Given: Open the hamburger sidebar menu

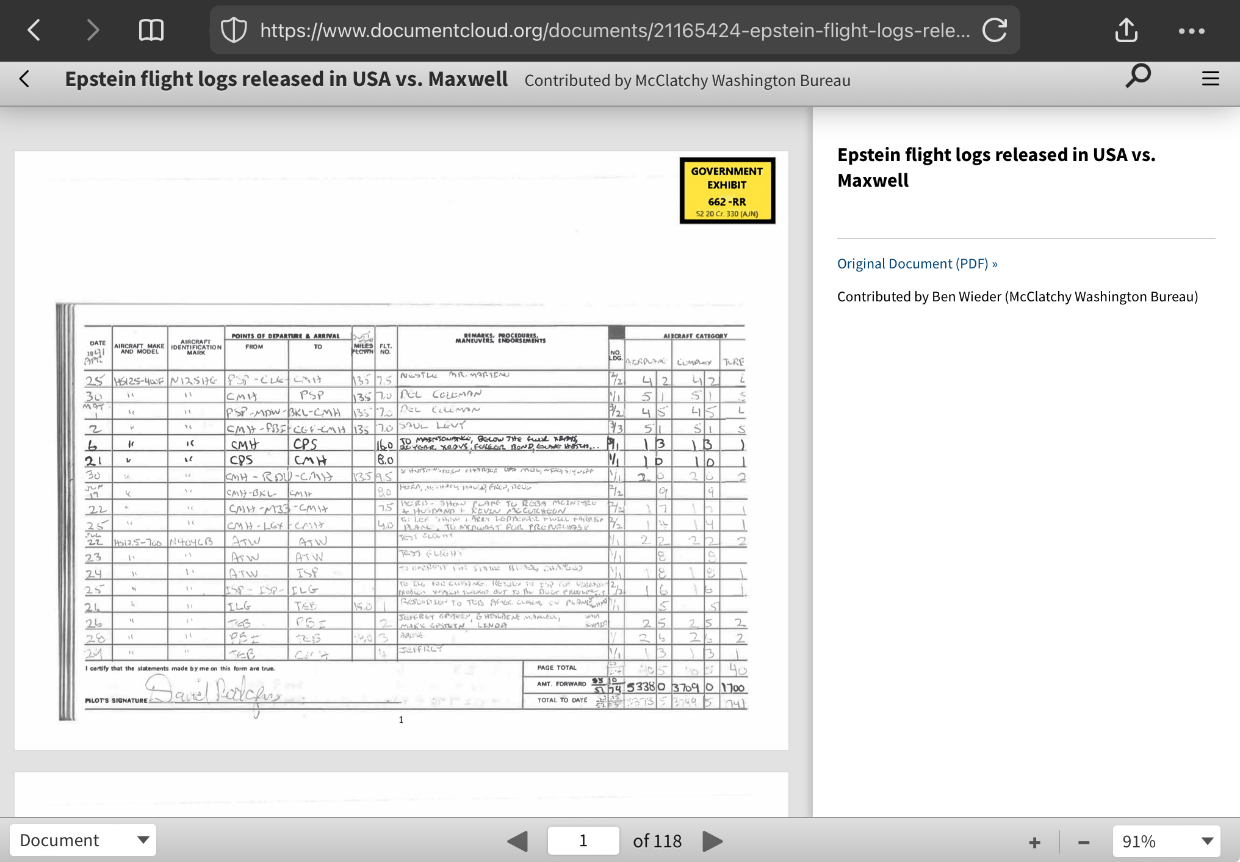Looking at the screenshot, I should click(1211, 79).
